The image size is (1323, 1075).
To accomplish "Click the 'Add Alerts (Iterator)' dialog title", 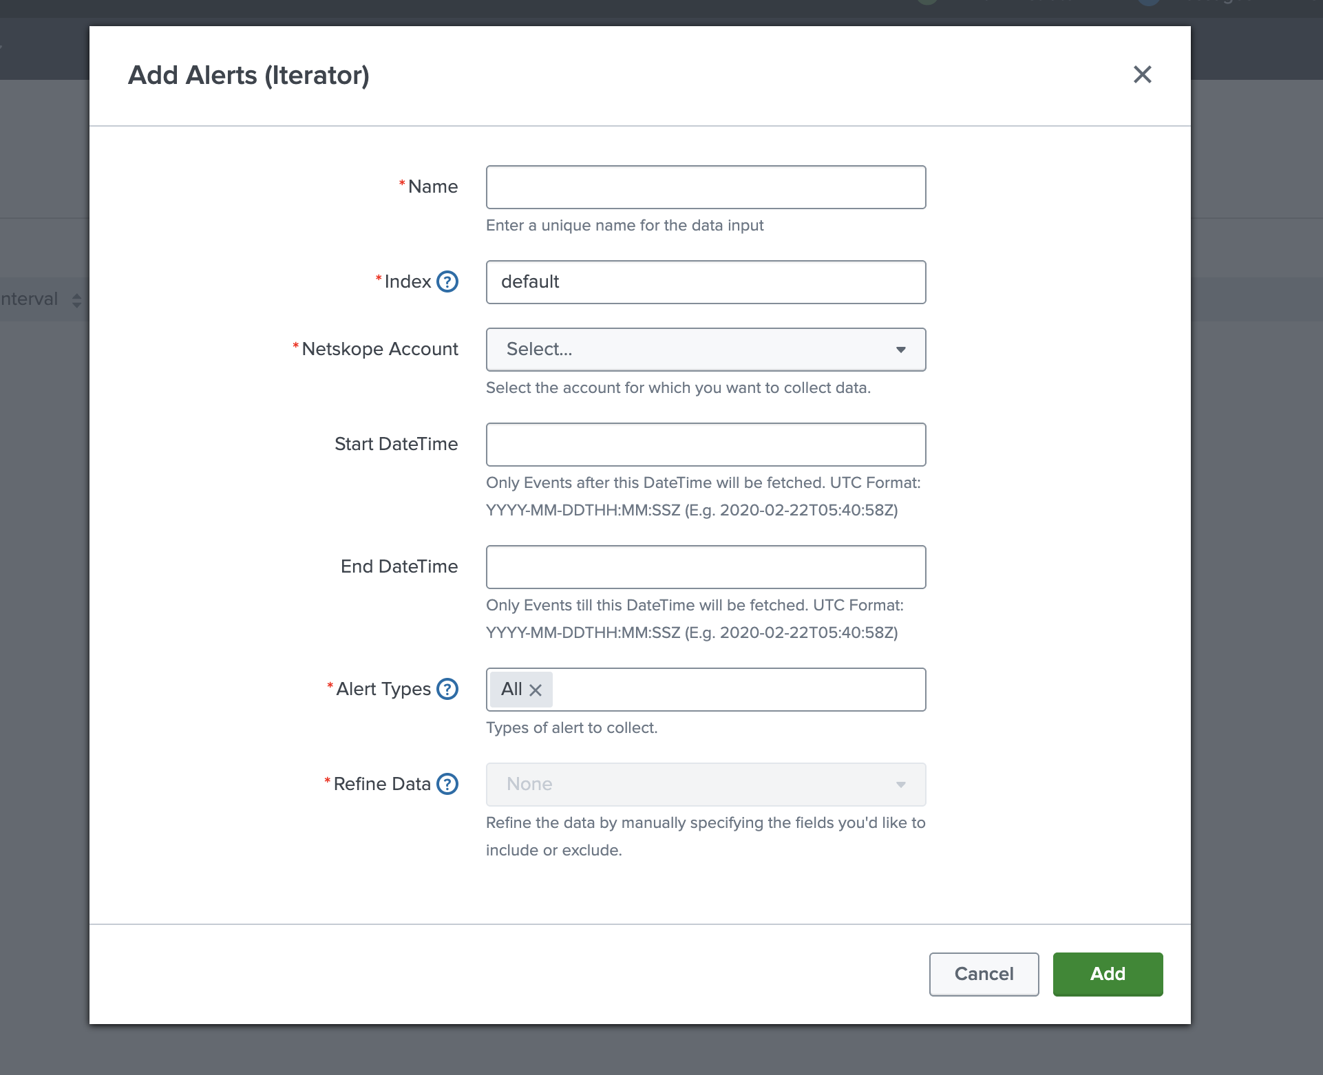I will pyautogui.click(x=248, y=75).
